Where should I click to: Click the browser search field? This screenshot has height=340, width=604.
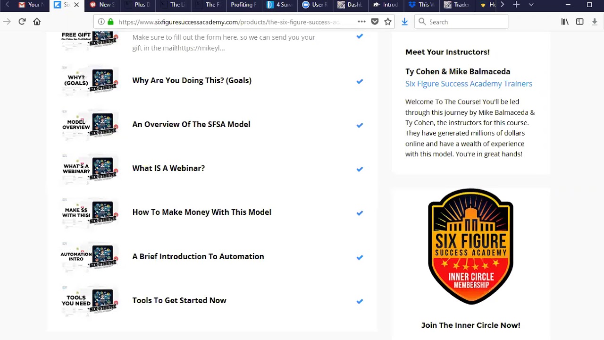(461, 22)
